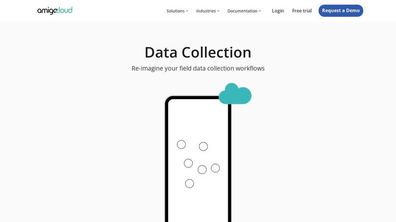The height and width of the screenshot is (222, 396).
Task: Click the circle just left of the rightmost circle
Action: 202,169
